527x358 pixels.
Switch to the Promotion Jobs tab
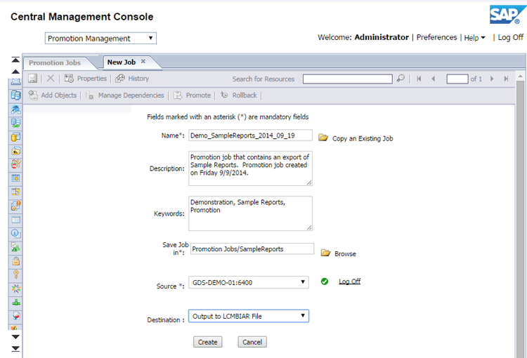55,63
